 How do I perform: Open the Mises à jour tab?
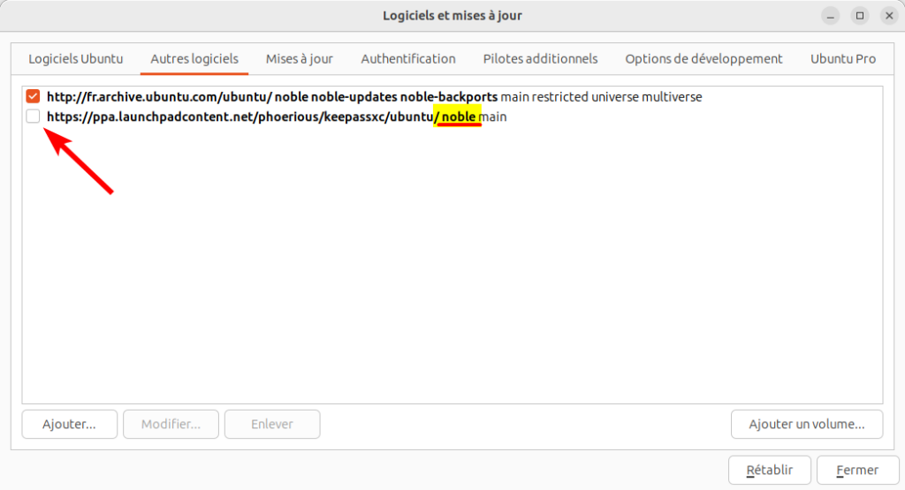[x=299, y=59]
